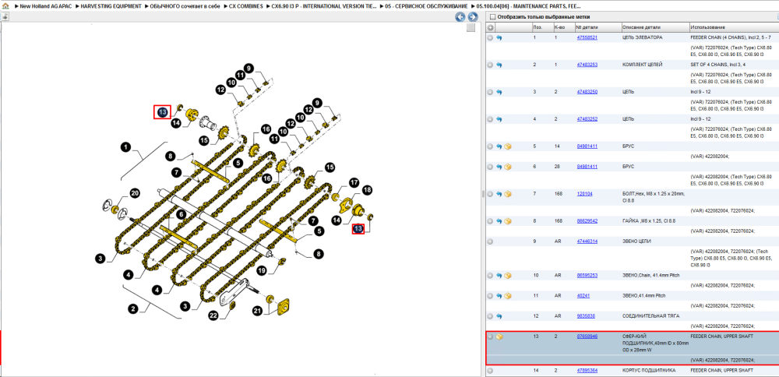
Task: Click yellow box icon for part 40241
Action: [508, 295]
